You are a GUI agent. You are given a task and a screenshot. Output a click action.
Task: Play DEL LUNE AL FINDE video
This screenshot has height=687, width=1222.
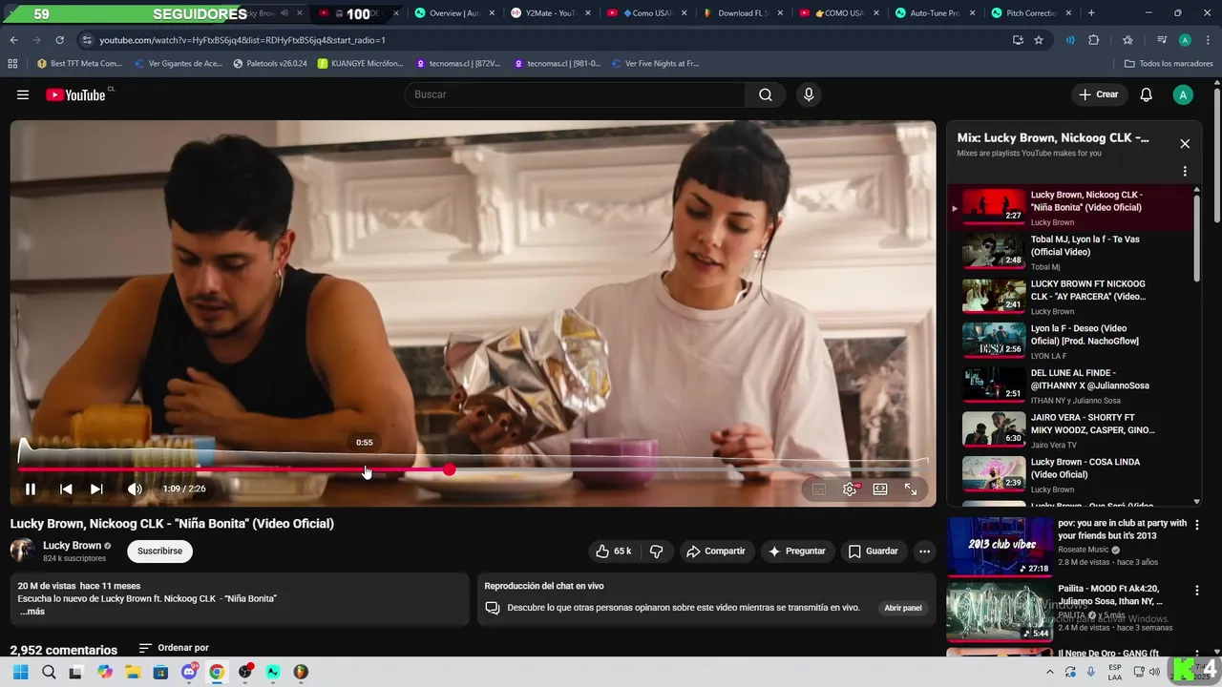point(1069,385)
